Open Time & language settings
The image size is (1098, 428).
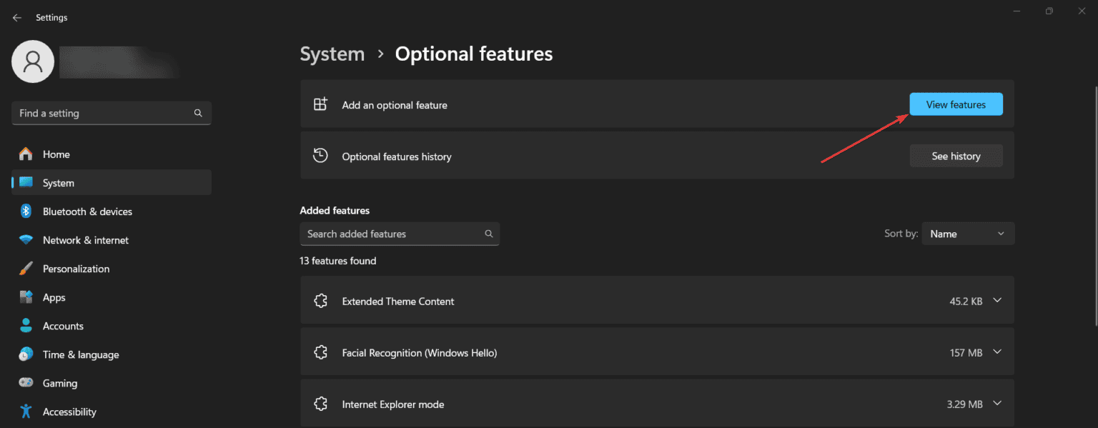click(112, 354)
